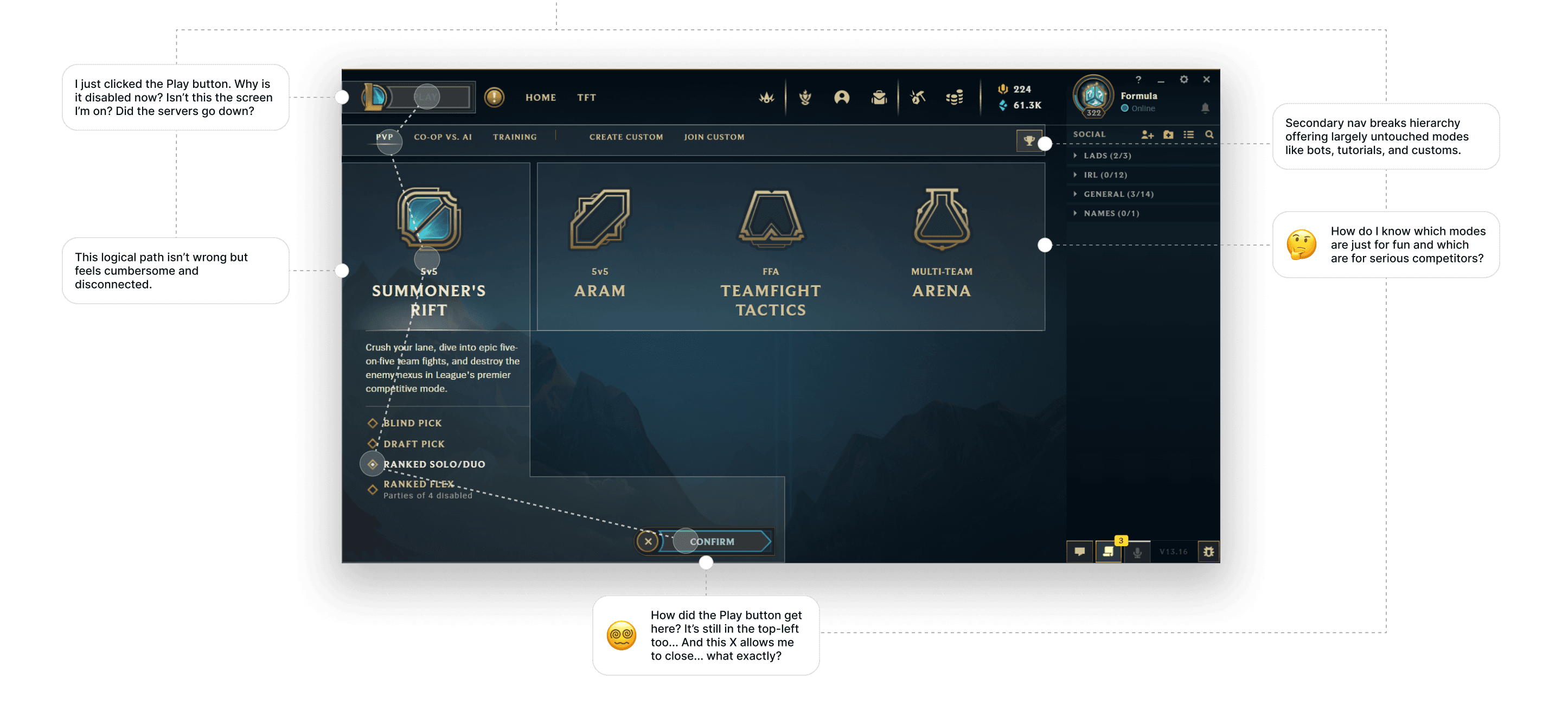
Task: Open the JOIN CUSTOM tab
Action: pyautogui.click(x=714, y=137)
